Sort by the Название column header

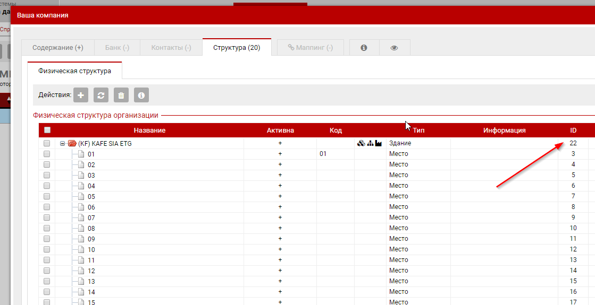pos(149,130)
